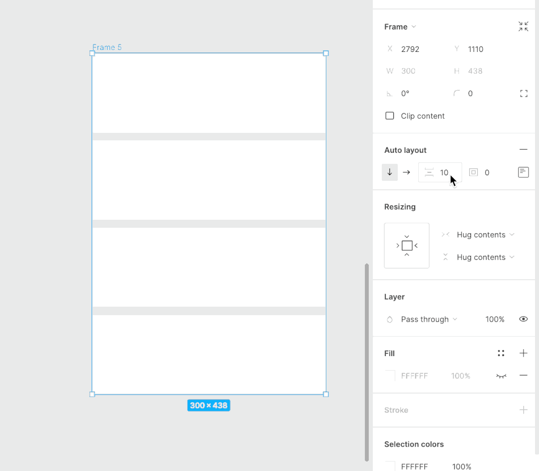Click the top-left frame selection handle

coord(92,53)
